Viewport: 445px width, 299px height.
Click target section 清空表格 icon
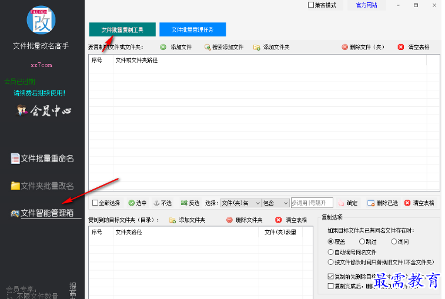pyautogui.click(x=279, y=220)
